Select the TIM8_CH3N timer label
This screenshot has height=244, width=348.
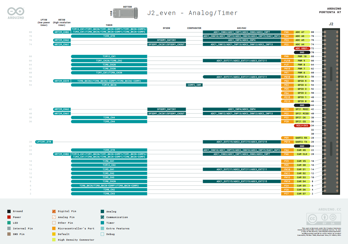(109, 68)
